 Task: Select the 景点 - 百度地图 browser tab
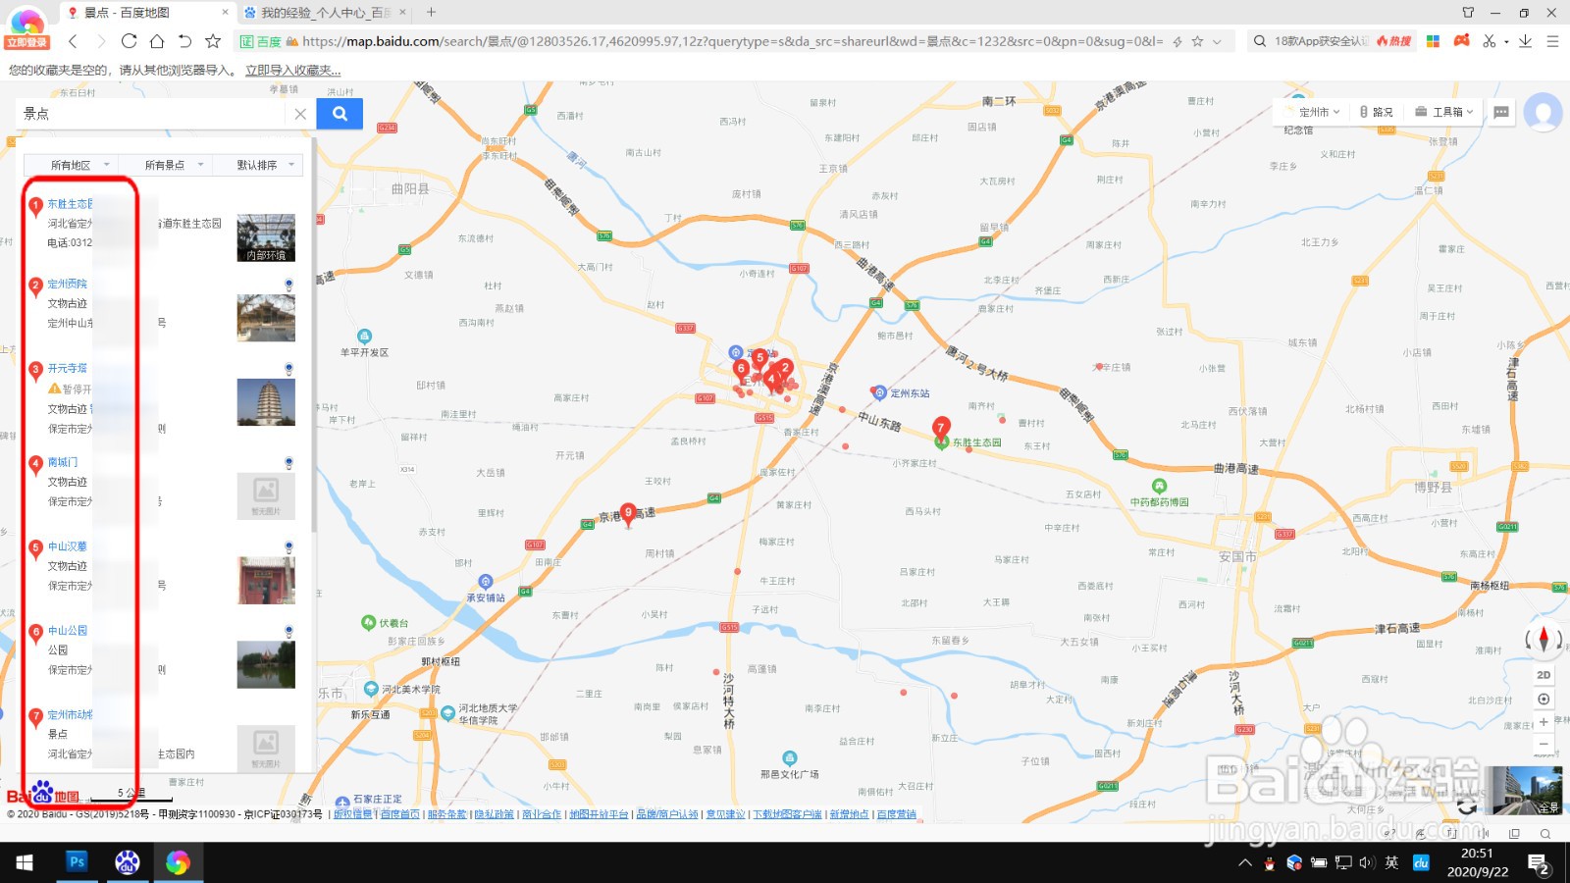coord(147,13)
